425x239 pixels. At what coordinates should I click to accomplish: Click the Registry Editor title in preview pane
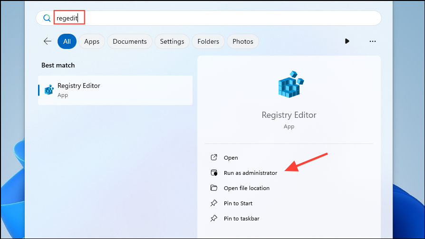[289, 115]
